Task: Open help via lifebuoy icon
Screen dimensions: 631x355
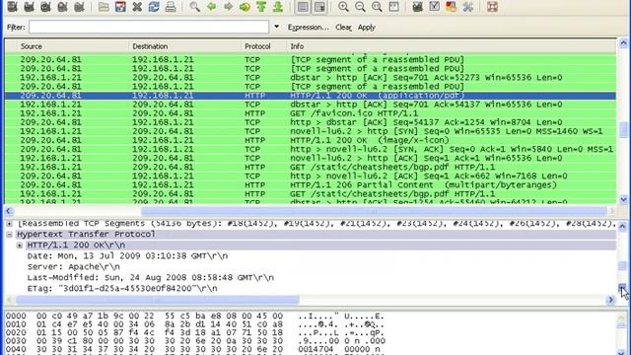Action: 492,7
